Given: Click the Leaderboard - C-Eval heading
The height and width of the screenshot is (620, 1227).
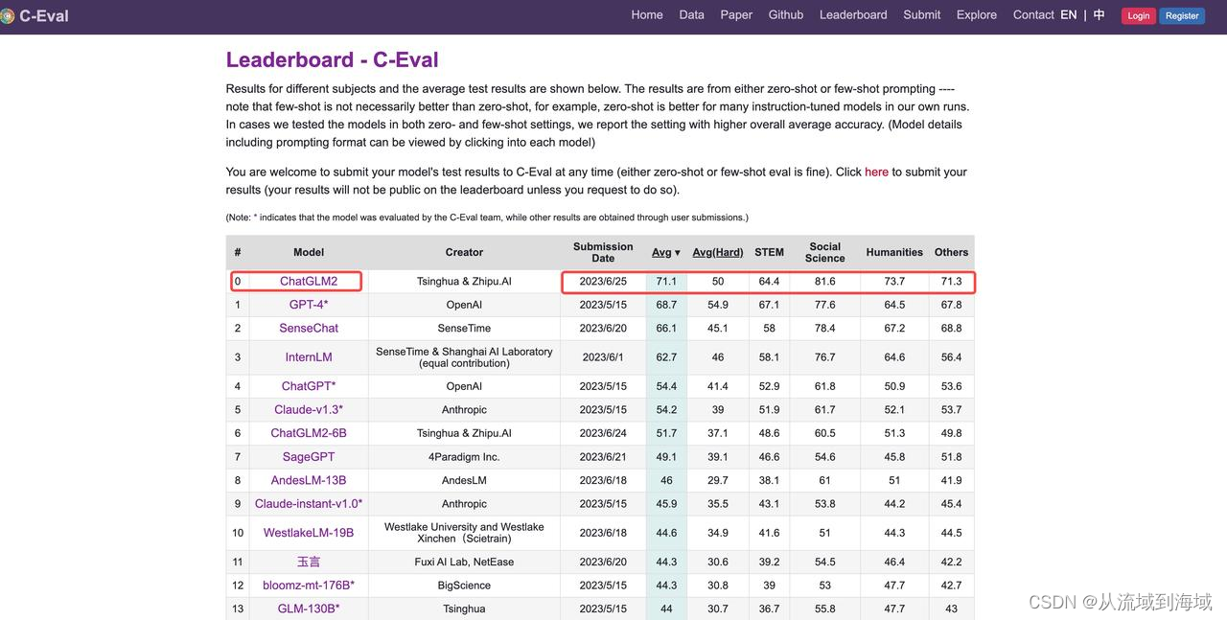Looking at the screenshot, I should point(332,59).
